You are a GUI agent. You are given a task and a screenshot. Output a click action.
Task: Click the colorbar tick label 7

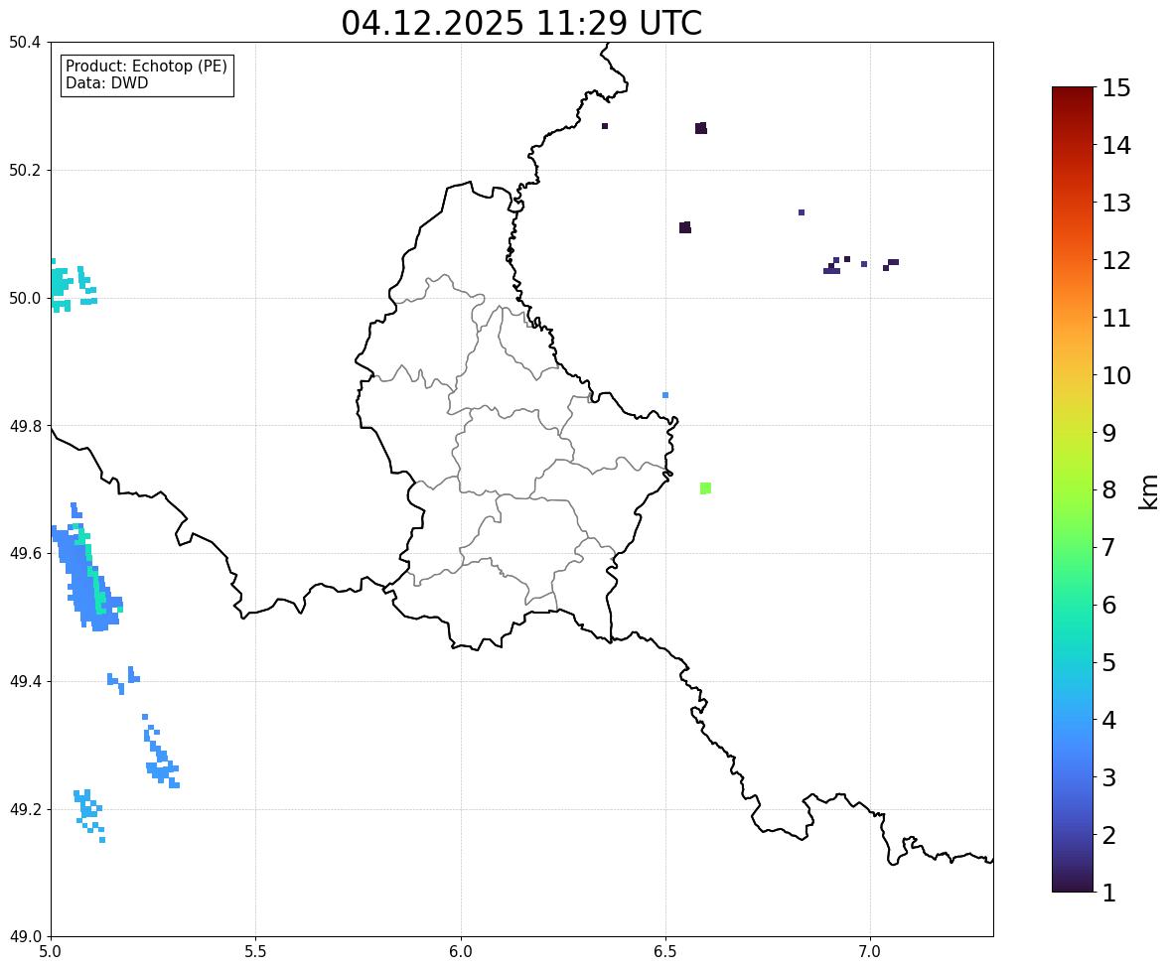pos(1109,547)
